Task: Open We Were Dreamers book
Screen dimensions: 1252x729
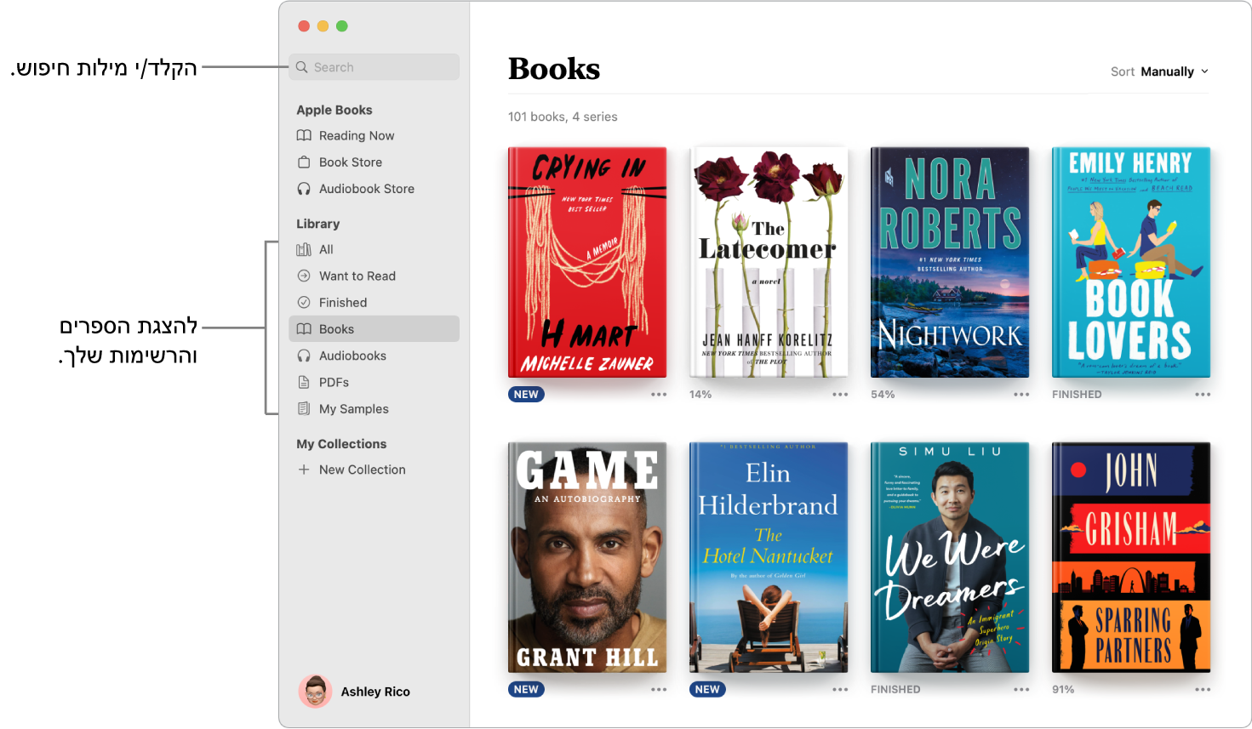Action: tap(950, 557)
